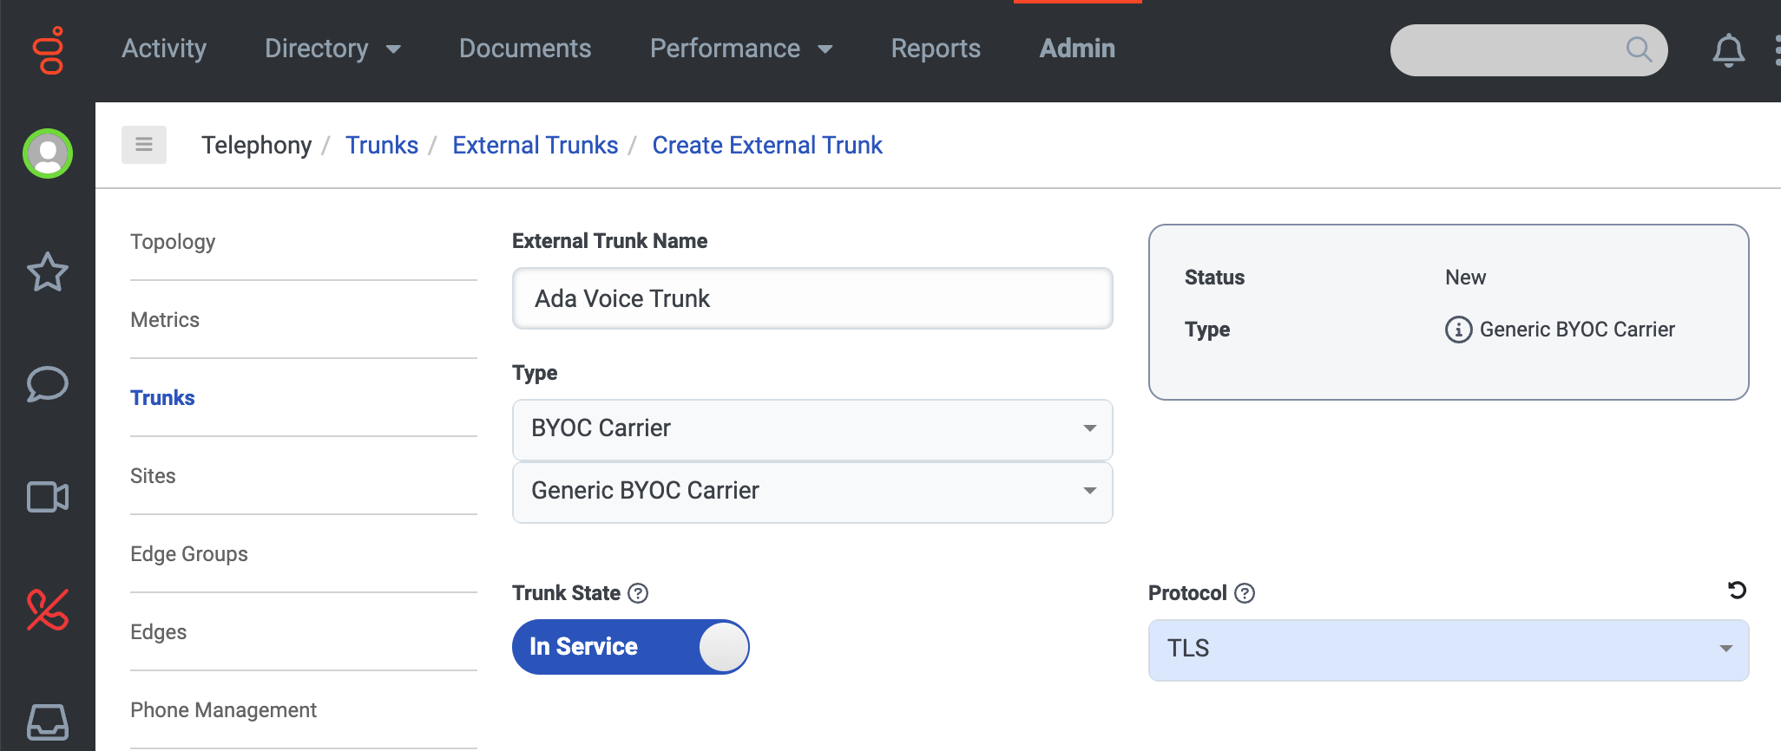Image resolution: width=1781 pixels, height=751 pixels.
Task: Go to the Reports tab
Action: click(x=936, y=49)
